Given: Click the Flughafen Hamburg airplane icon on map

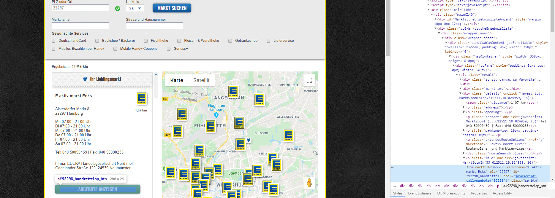Looking at the screenshot, I should pyautogui.click(x=216, y=115).
